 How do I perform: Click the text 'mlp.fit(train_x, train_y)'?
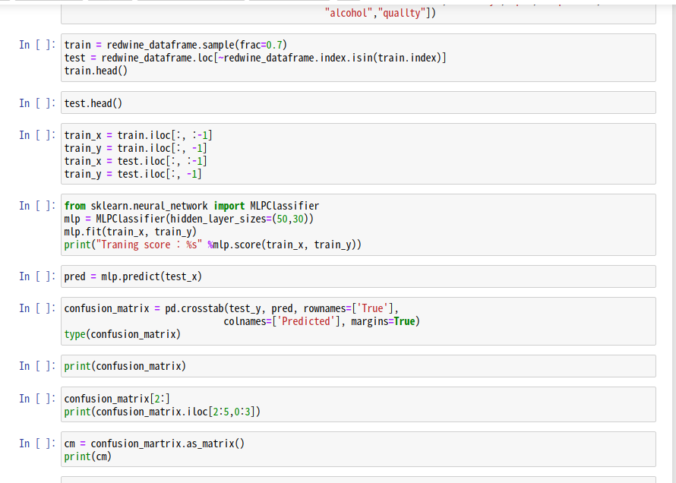click(130, 232)
